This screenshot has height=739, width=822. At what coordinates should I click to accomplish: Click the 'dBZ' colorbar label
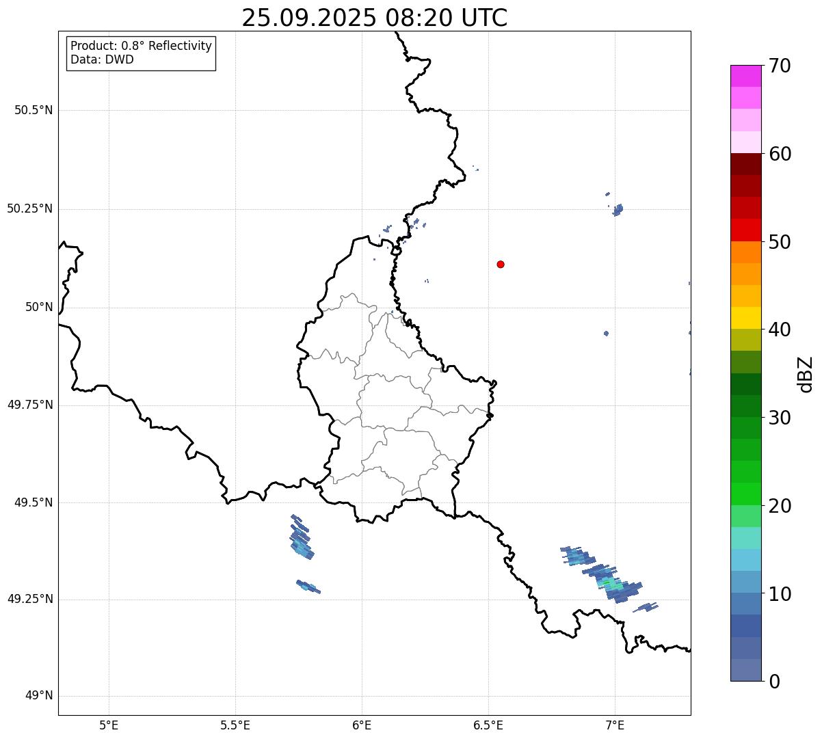pyautogui.click(x=806, y=374)
